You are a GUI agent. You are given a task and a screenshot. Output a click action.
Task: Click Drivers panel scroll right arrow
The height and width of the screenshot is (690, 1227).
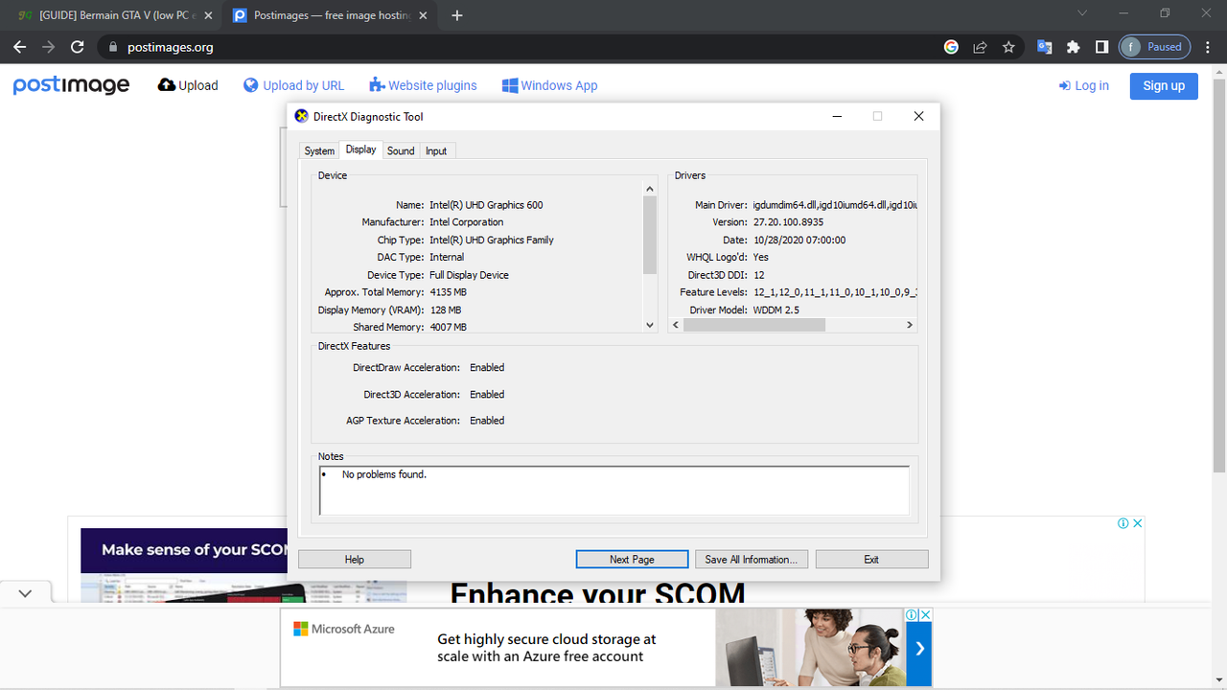coord(910,325)
